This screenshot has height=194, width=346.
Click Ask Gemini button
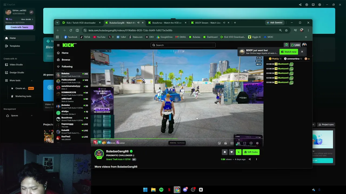click(274, 23)
